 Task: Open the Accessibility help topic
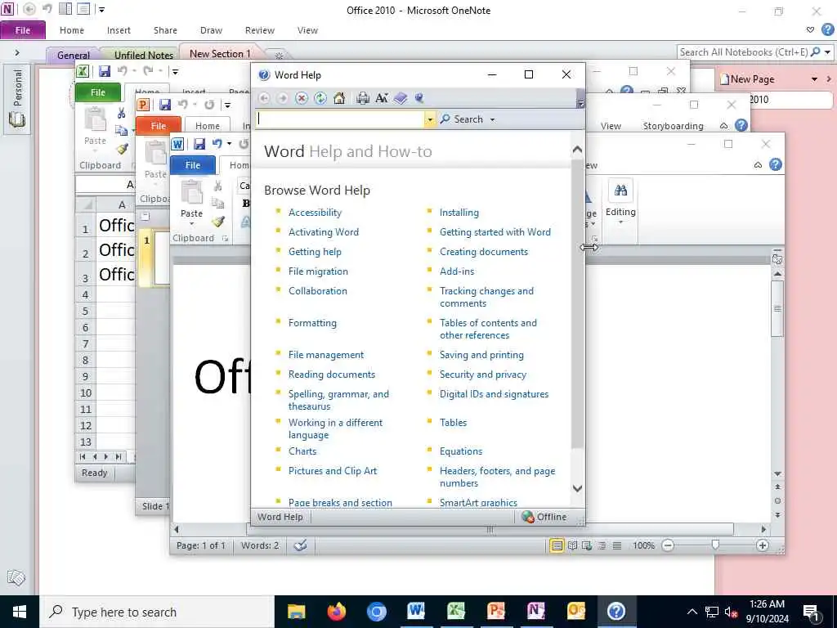(315, 212)
